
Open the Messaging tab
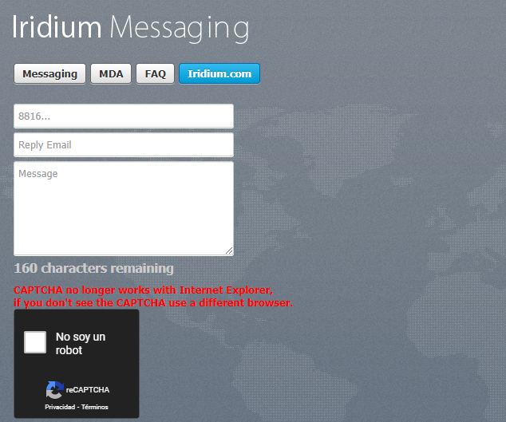coord(49,73)
